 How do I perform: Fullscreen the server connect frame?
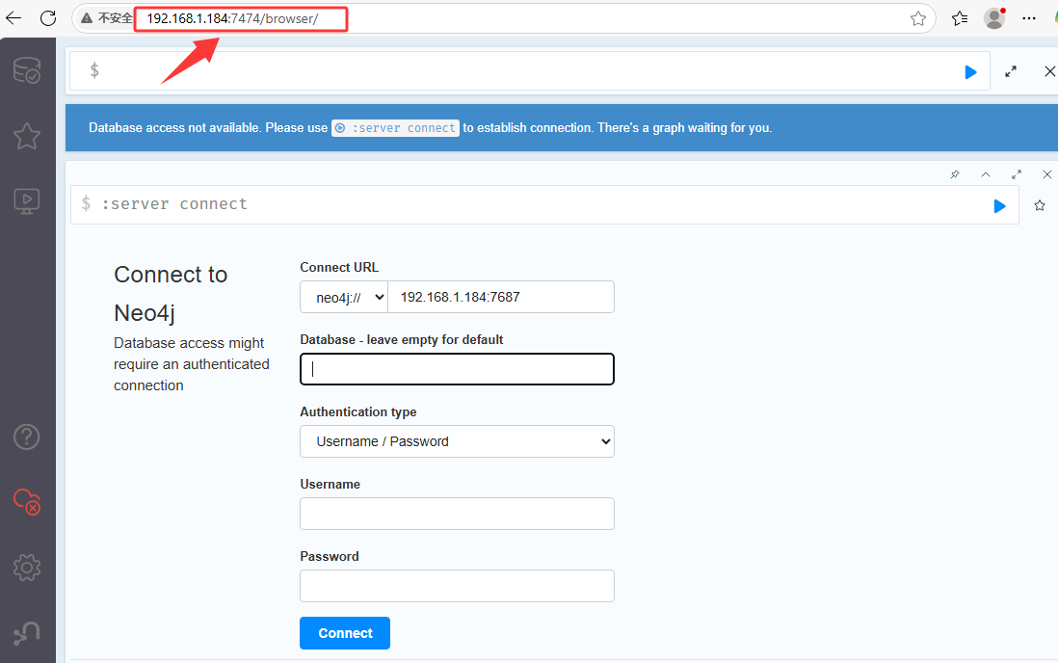1017,174
